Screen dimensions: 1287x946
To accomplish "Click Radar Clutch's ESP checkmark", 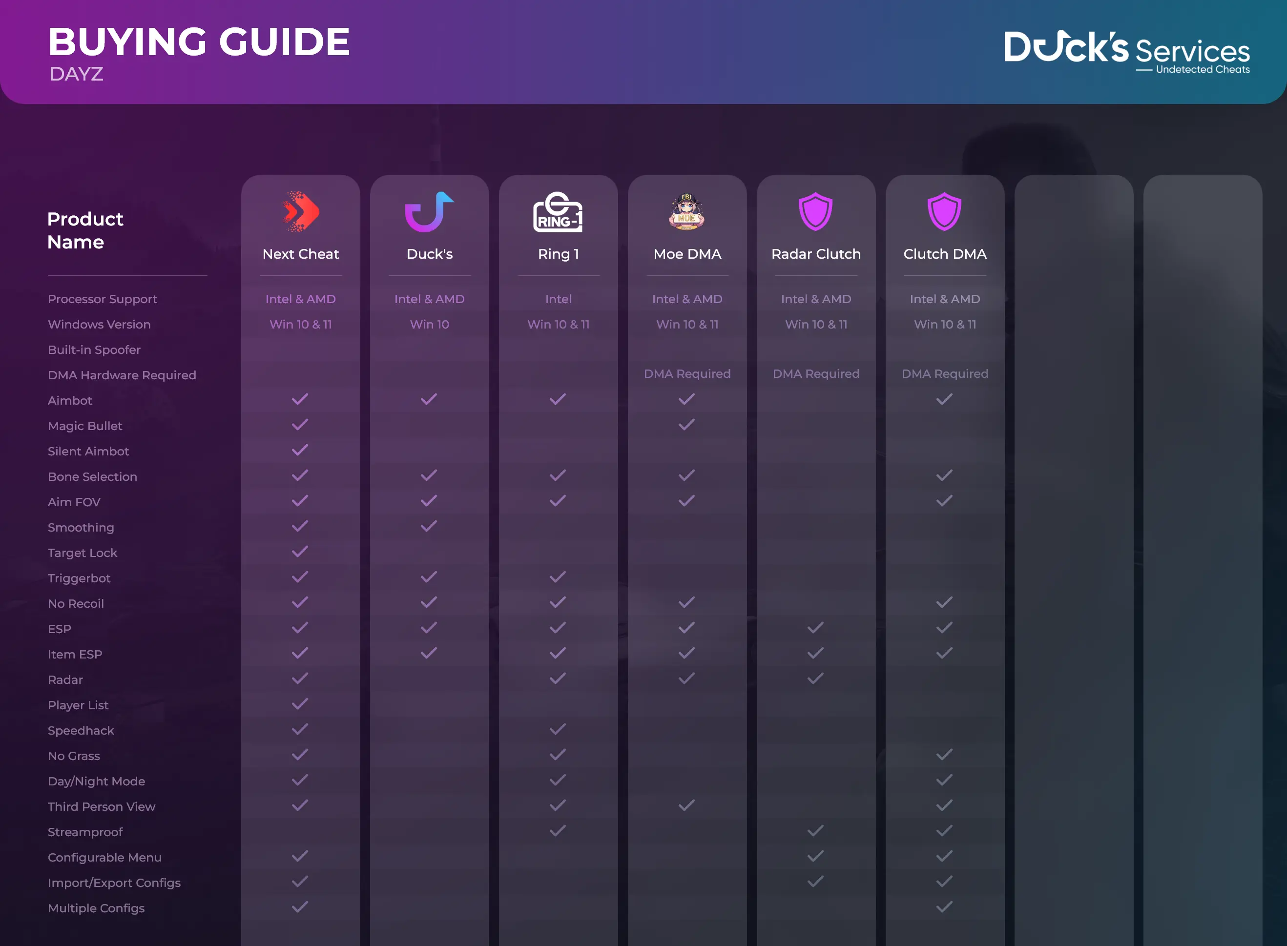I will tap(816, 628).
